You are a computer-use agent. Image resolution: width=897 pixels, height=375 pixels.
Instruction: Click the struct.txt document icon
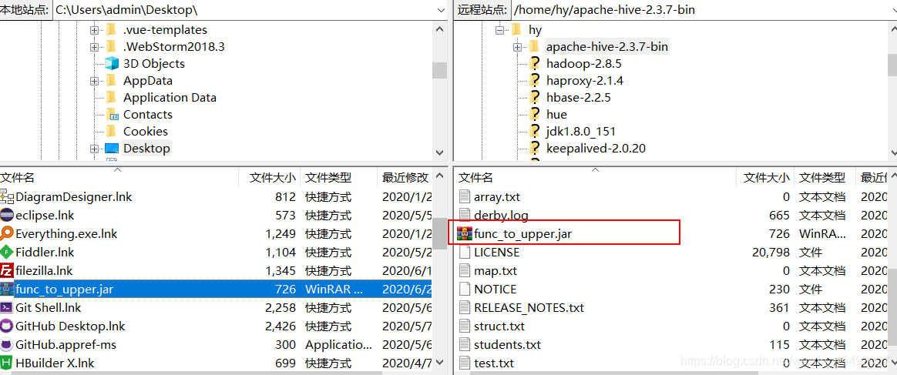pos(465,326)
